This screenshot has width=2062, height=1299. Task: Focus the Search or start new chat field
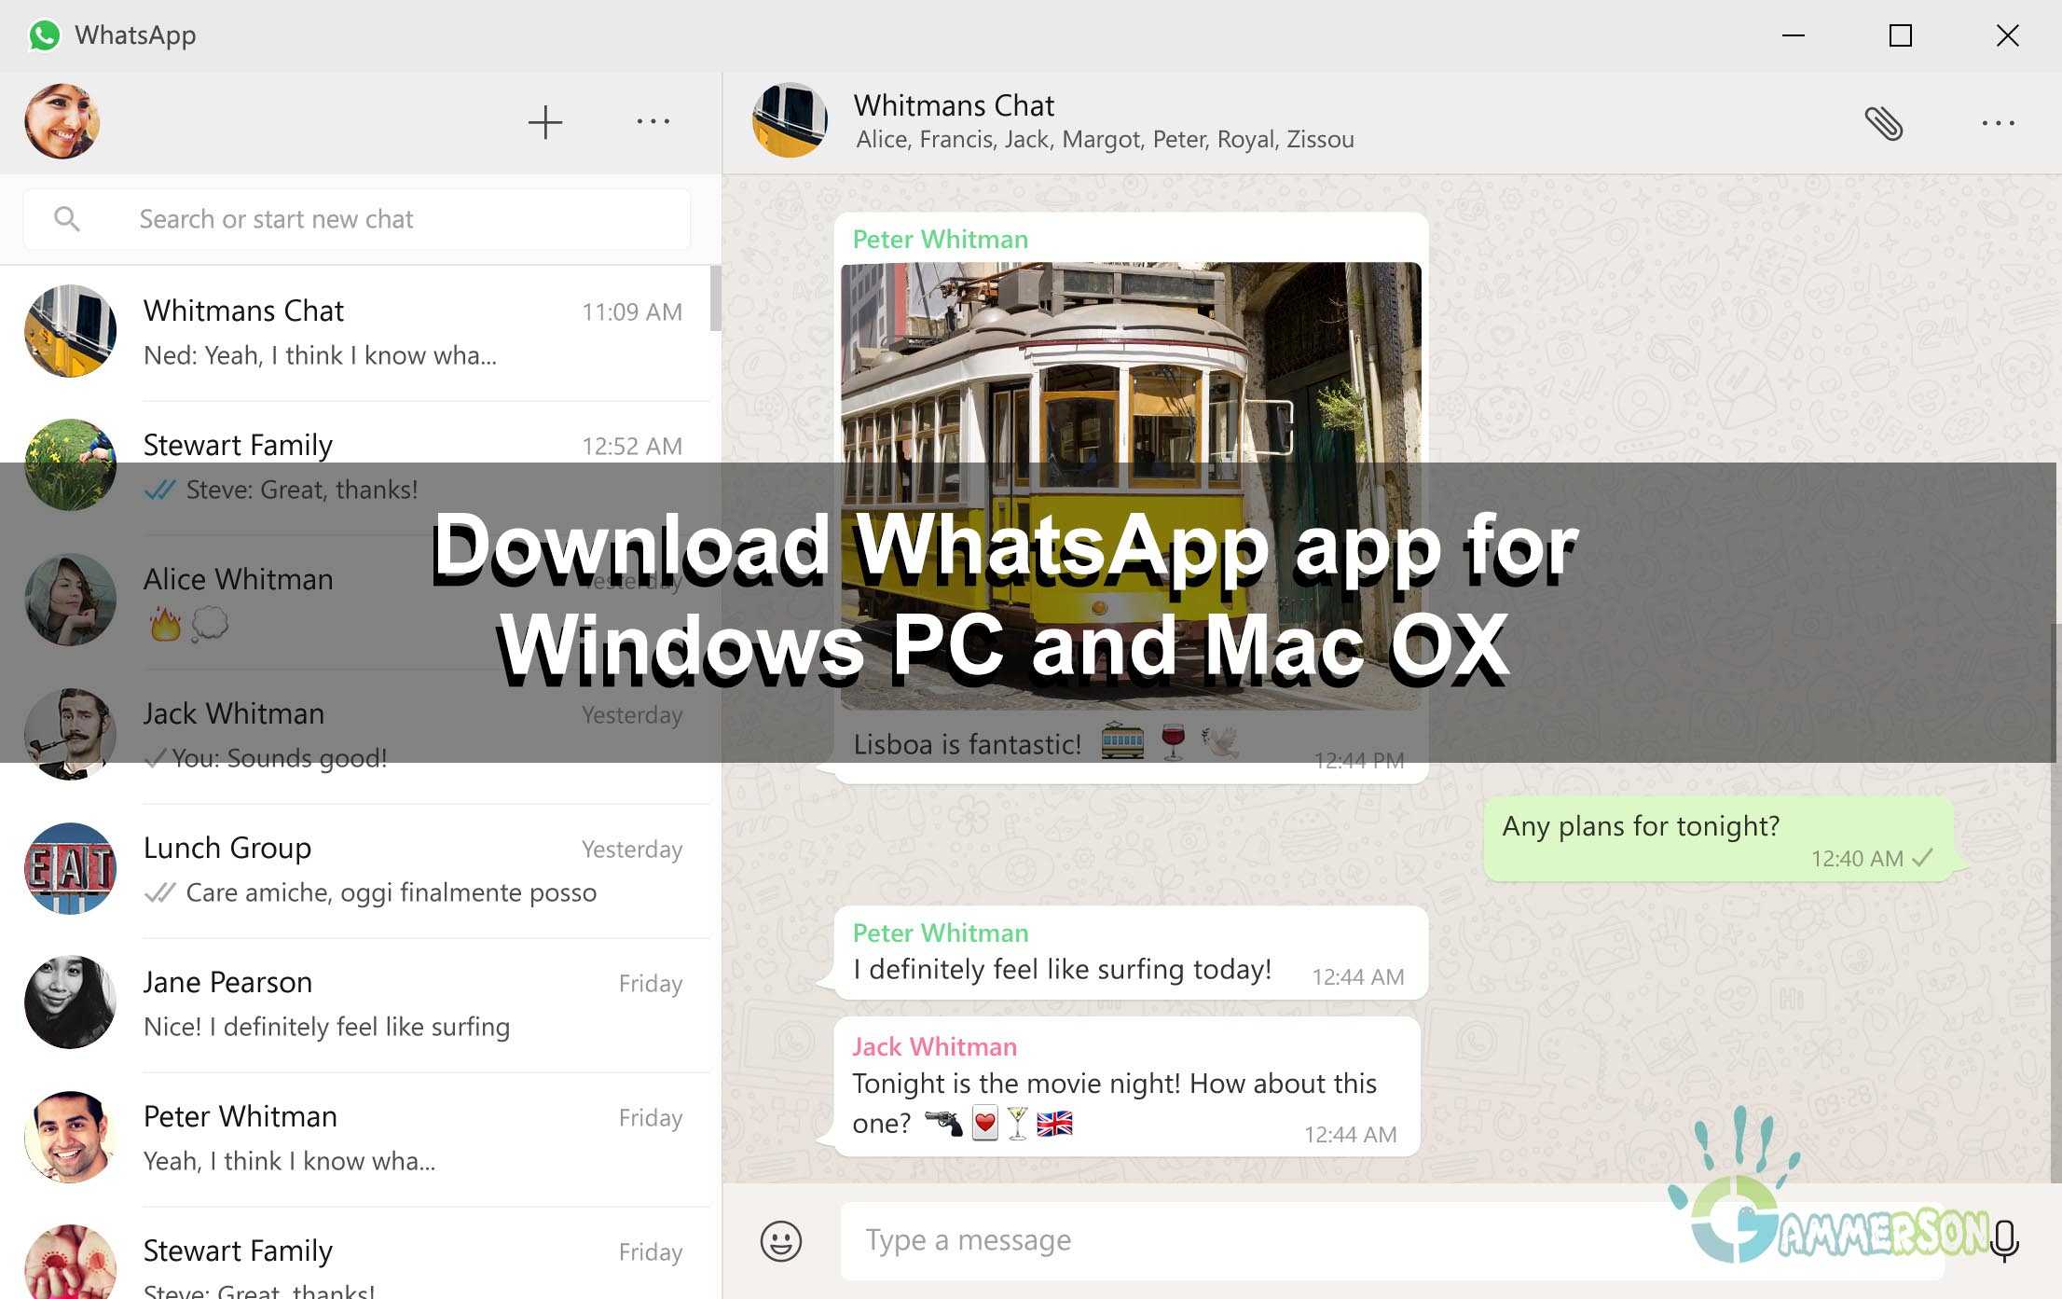373,219
